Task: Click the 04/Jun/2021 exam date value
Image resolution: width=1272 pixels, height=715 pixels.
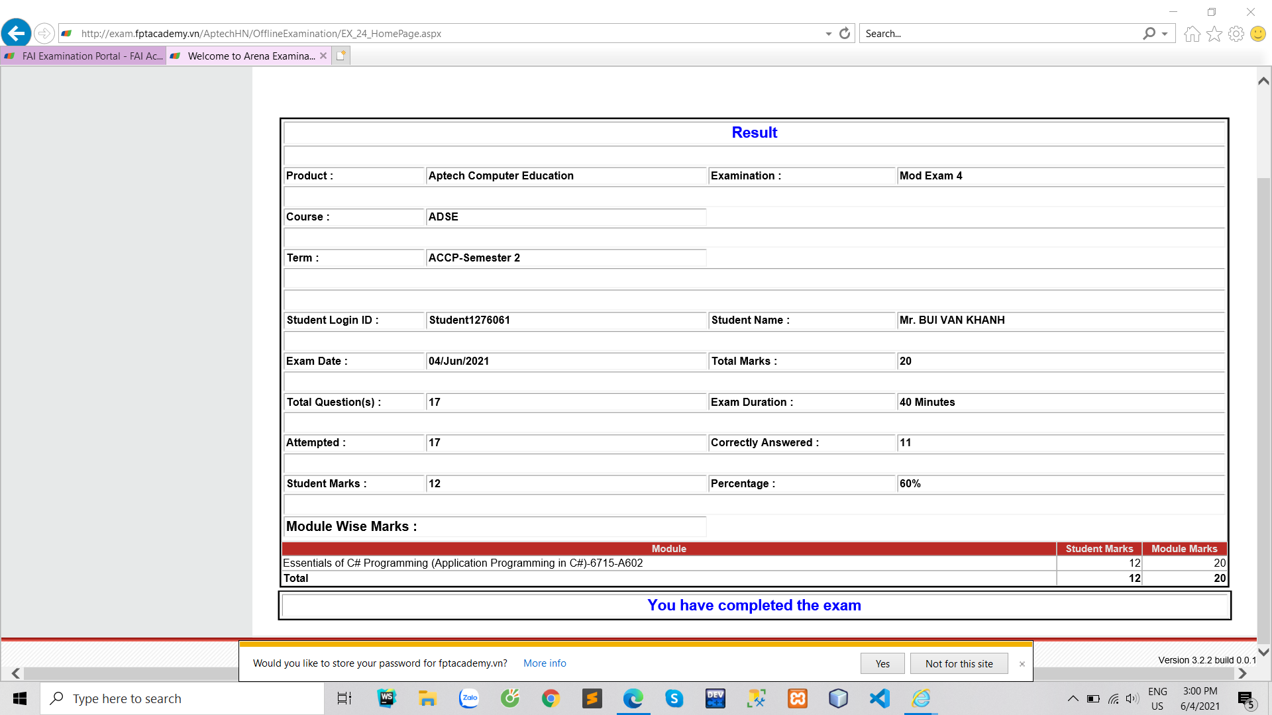Action: click(x=458, y=361)
